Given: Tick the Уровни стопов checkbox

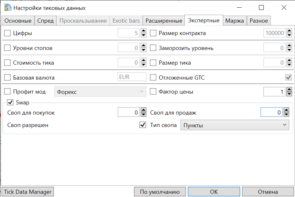Looking at the screenshot, I should [x=7, y=48].
